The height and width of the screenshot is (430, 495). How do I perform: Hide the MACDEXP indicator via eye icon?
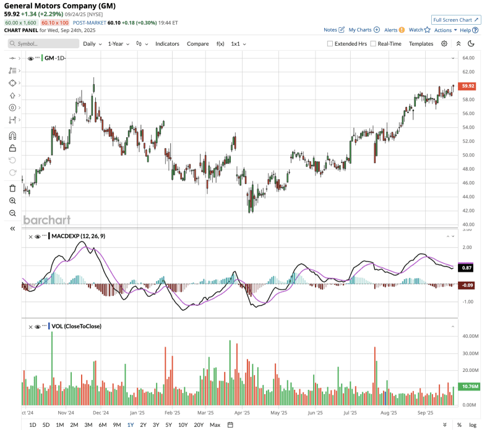pos(38,236)
